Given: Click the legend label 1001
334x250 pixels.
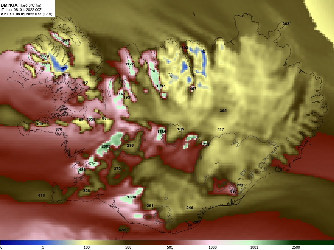Looking at the screenshot, I should [x=254, y=247].
